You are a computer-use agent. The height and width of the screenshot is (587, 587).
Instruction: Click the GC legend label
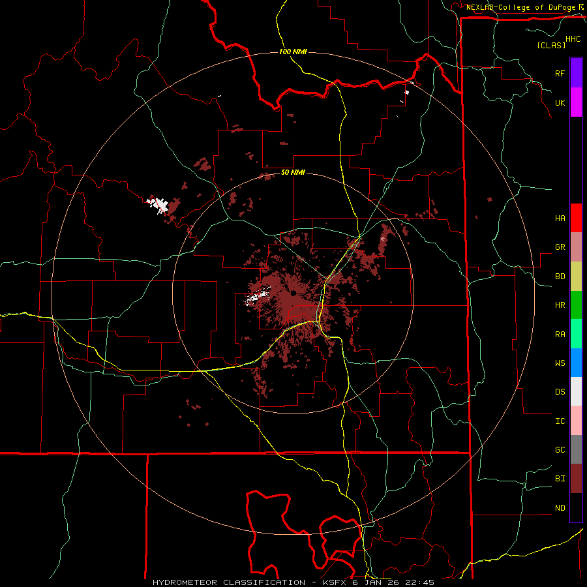[x=560, y=449]
